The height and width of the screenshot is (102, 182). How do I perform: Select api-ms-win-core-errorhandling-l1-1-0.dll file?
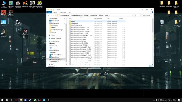[81, 35]
